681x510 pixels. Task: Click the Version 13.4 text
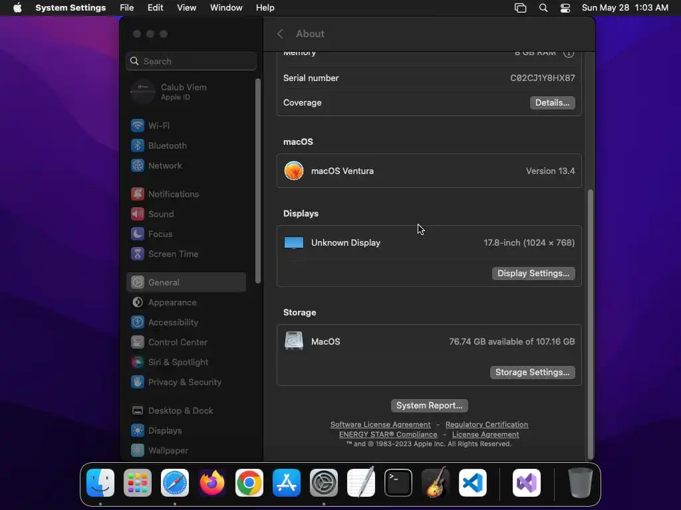[550, 171]
